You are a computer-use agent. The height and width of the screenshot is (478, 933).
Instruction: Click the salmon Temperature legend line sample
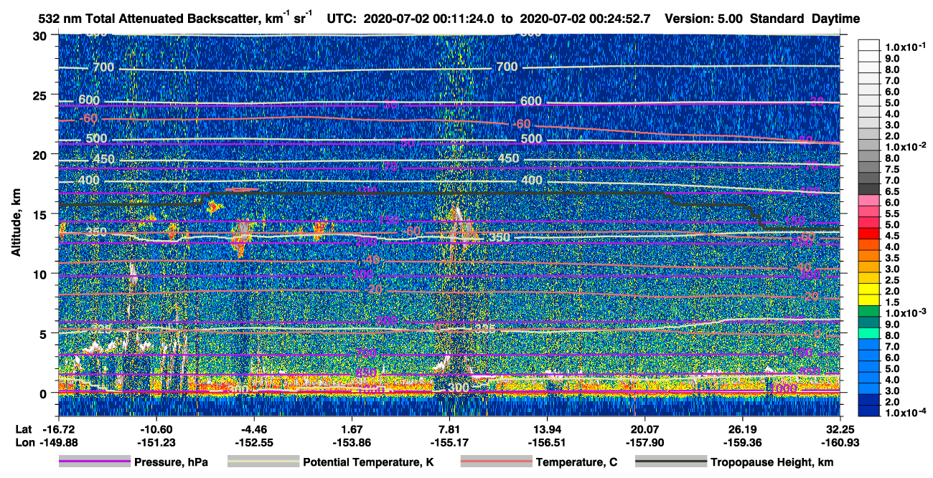tap(495, 462)
